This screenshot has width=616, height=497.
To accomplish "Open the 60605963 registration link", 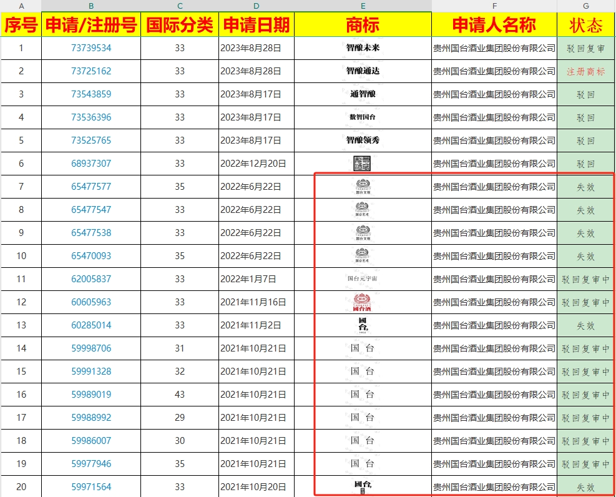I will coord(91,302).
